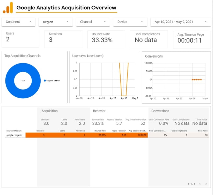Click the Behavior section heading
Viewport: 213px width, 195px height.
coord(99,111)
